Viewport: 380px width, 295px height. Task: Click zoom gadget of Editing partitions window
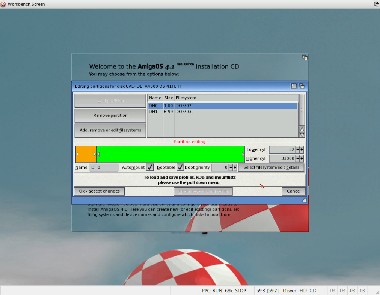(x=294, y=86)
